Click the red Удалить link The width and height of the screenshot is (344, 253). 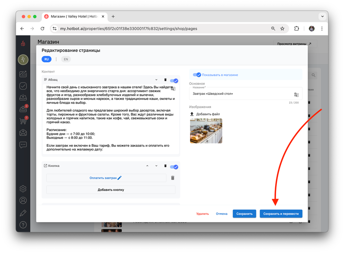(x=203, y=213)
